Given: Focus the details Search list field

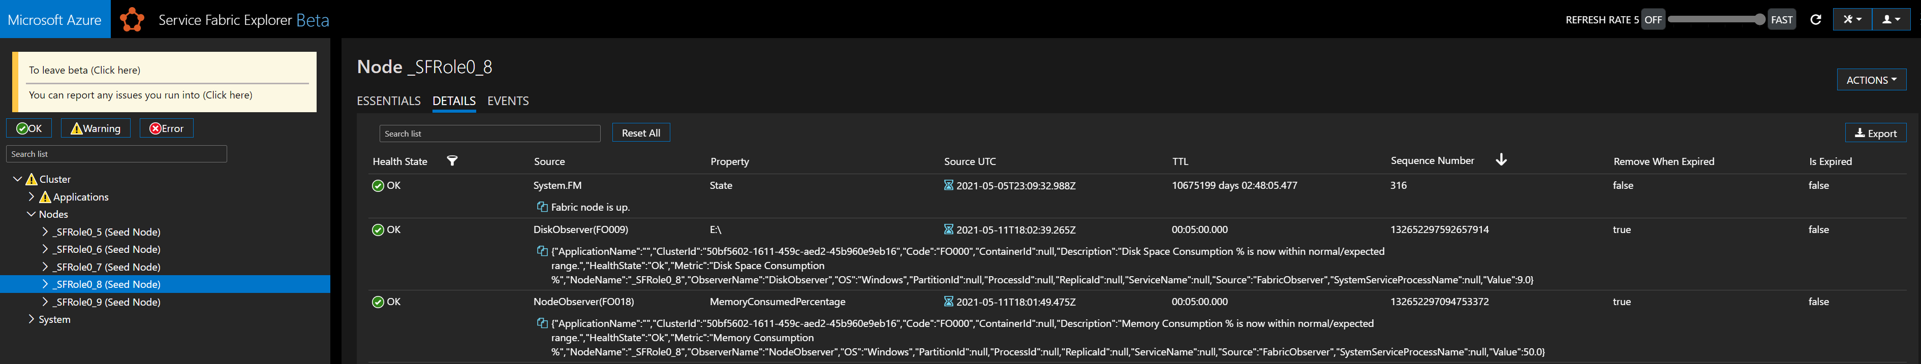Looking at the screenshot, I should pyautogui.click(x=490, y=133).
